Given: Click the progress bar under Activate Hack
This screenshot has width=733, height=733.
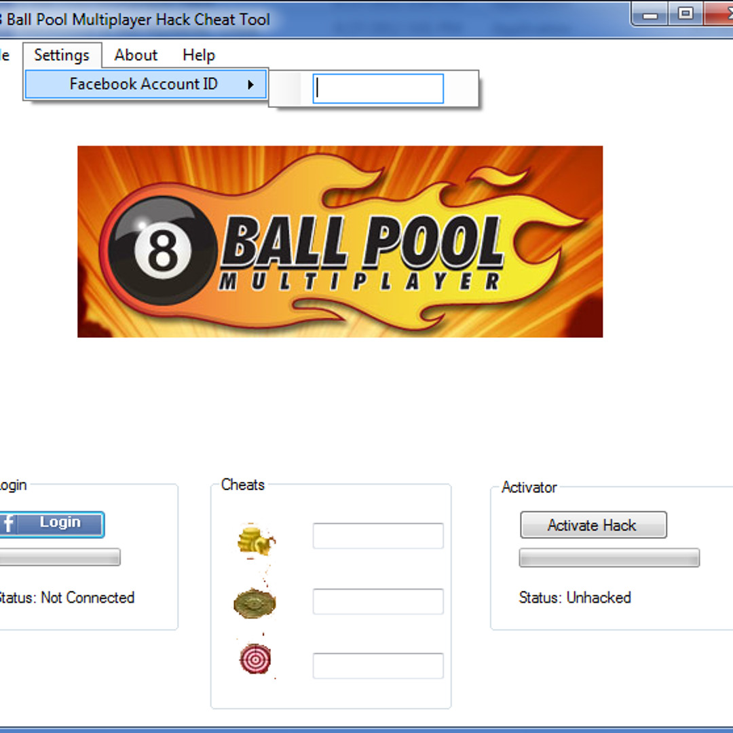Looking at the screenshot, I should point(609,558).
